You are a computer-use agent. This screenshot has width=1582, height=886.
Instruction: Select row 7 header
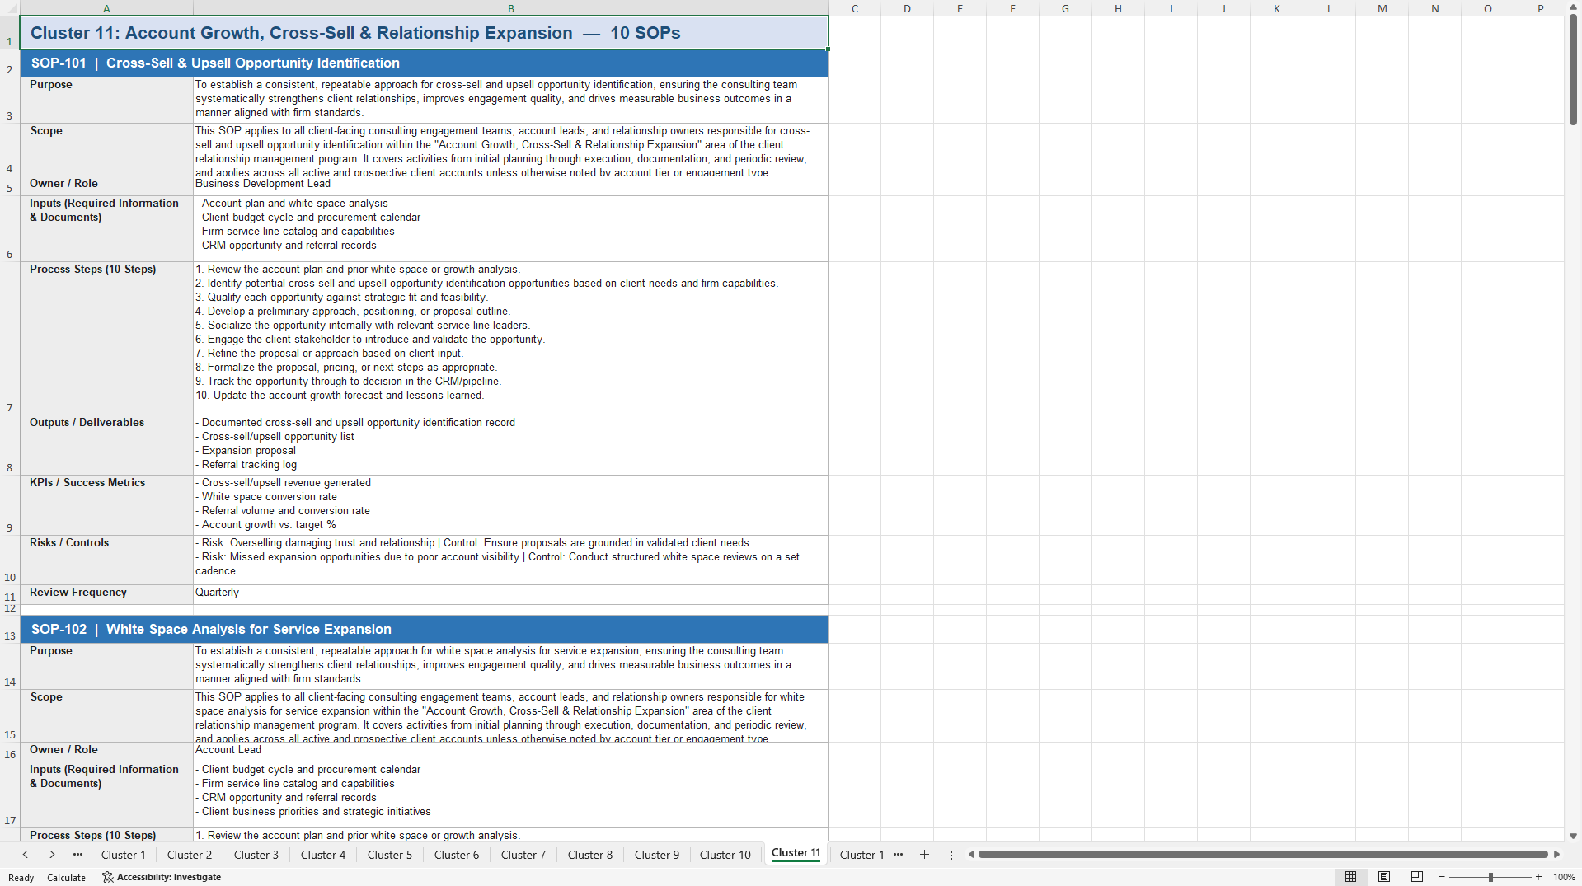(10, 338)
